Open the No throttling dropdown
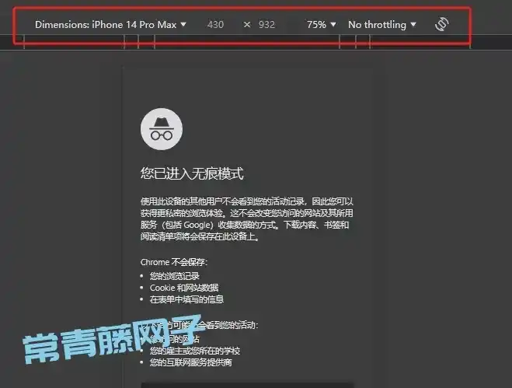512x388 pixels. (x=382, y=25)
